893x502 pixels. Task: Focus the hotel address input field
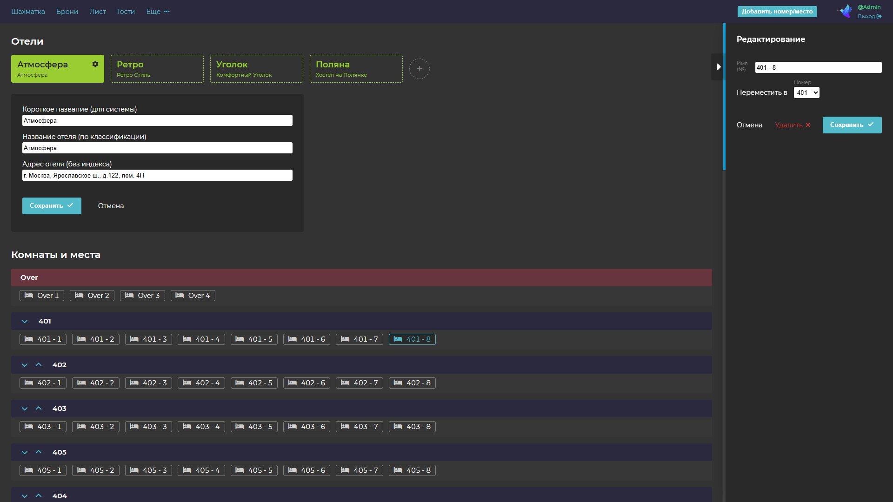coord(157,175)
